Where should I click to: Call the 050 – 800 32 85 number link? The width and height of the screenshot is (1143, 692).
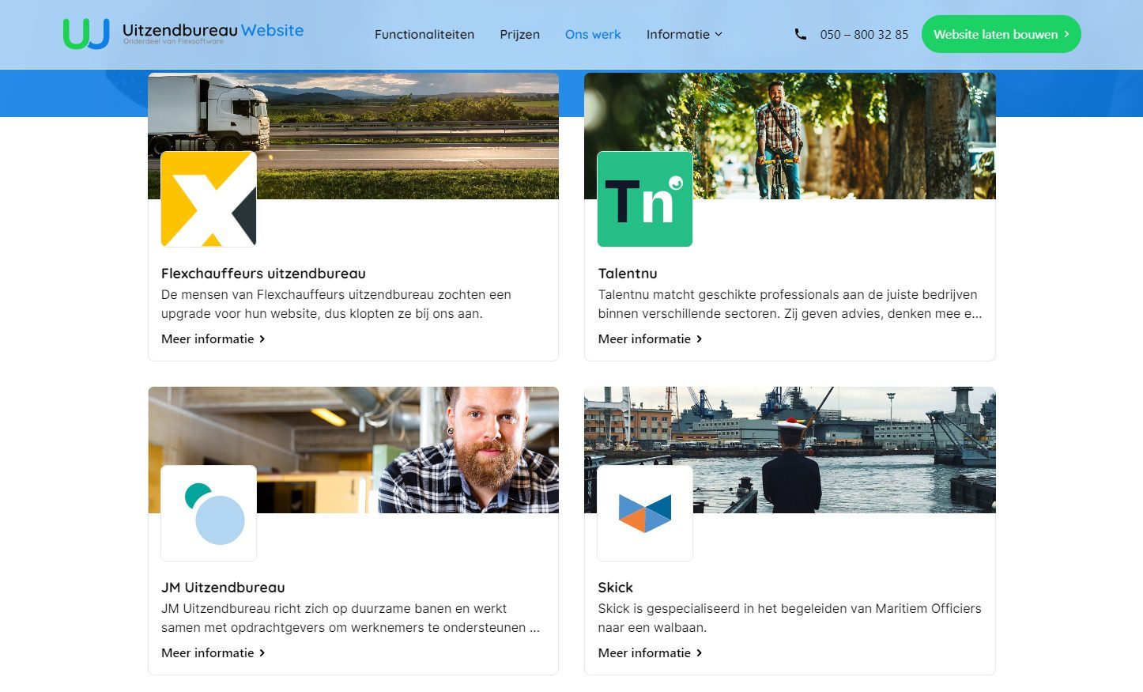pos(864,34)
